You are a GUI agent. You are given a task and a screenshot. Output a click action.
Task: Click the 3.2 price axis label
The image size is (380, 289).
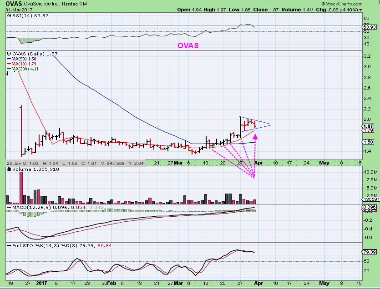[367, 56]
